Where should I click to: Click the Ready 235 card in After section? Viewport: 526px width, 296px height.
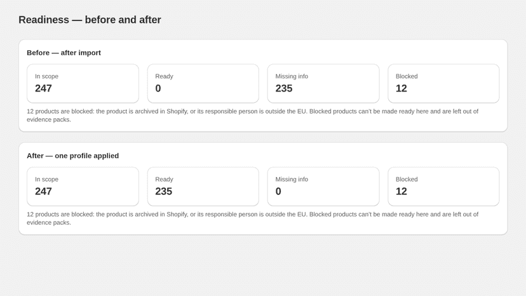pos(203,187)
